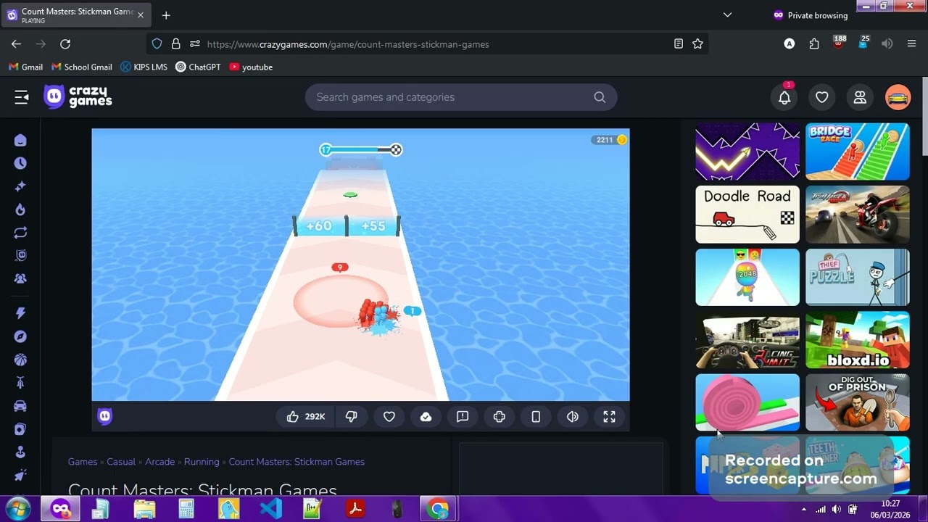Select the Count Masters browser tab
Screen dimensions: 928x522
pyautogui.click(x=76, y=14)
